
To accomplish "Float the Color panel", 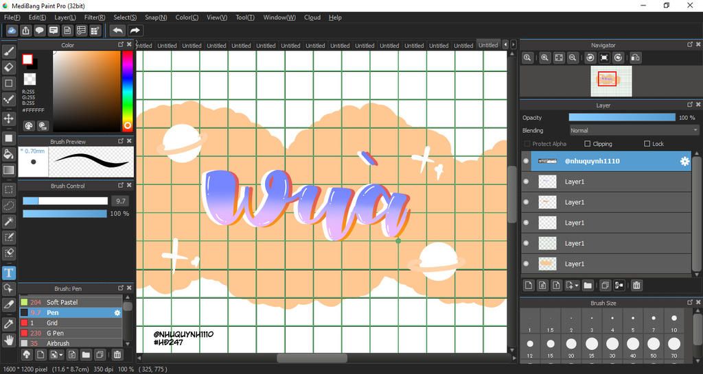I will tap(121, 45).
